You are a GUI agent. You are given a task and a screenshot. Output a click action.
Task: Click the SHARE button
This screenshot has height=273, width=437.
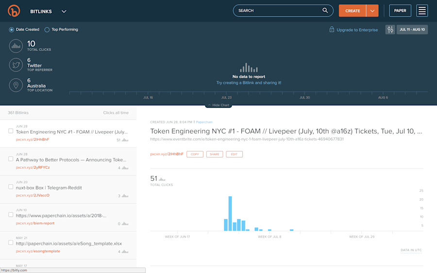[x=215, y=154]
